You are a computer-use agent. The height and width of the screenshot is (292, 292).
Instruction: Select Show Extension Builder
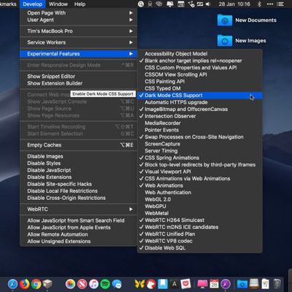coord(78,83)
